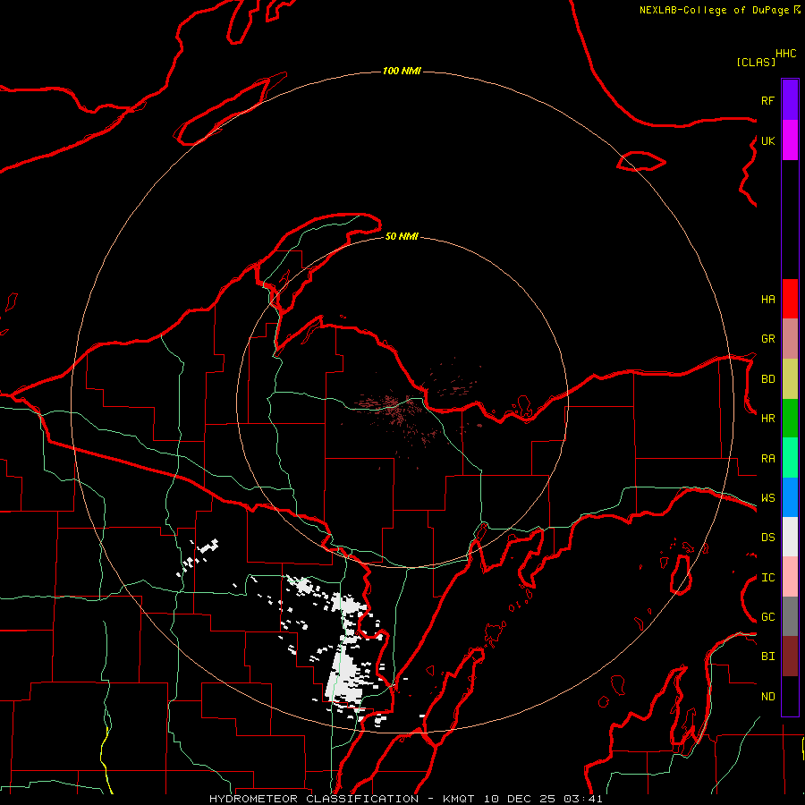
Task: Click the DS legend label
Action: (767, 538)
